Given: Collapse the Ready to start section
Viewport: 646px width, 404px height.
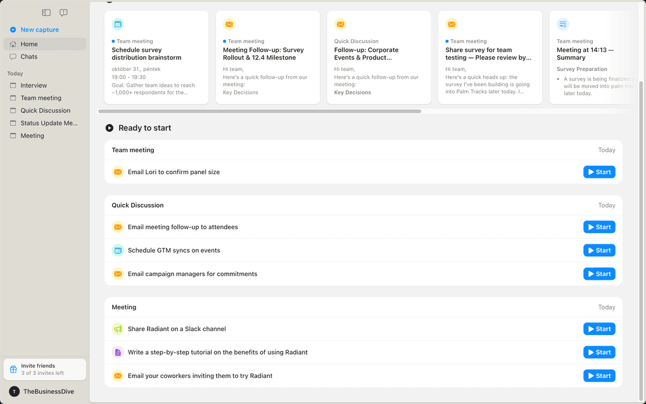Looking at the screenshot, I should pyautogui.click(x=110, y=127).
